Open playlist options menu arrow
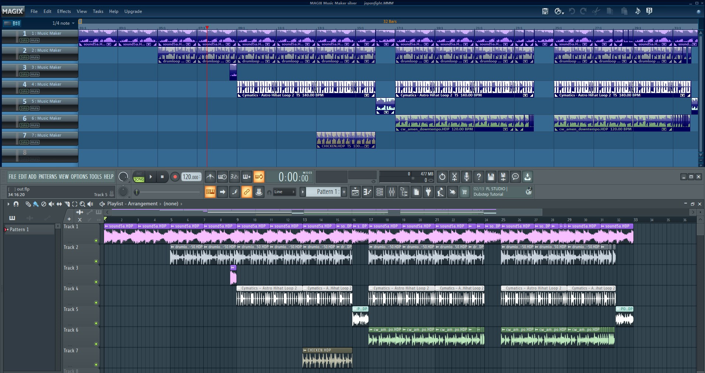Image resolution: width=705 pixels, height=373 pixels. [8, 204]
